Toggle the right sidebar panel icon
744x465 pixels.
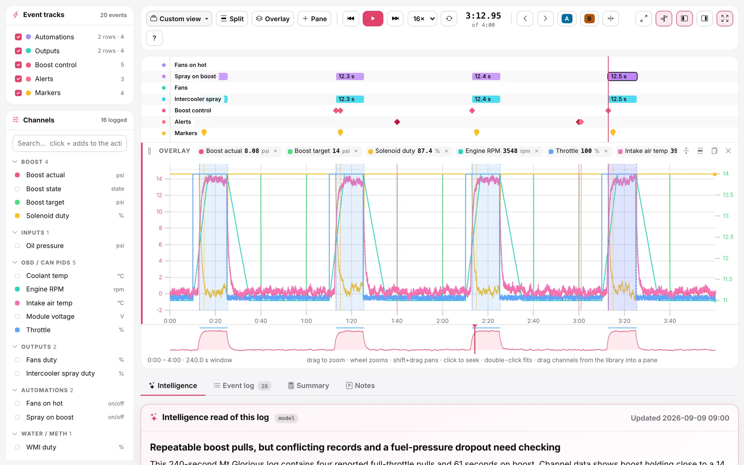[x=705, y=19]
